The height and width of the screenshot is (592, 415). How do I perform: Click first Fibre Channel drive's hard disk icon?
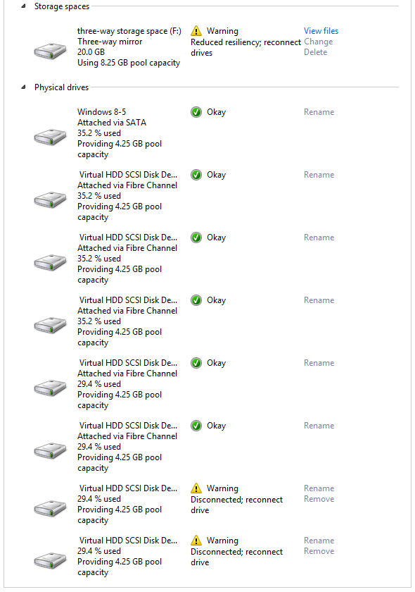pos(50,199)
